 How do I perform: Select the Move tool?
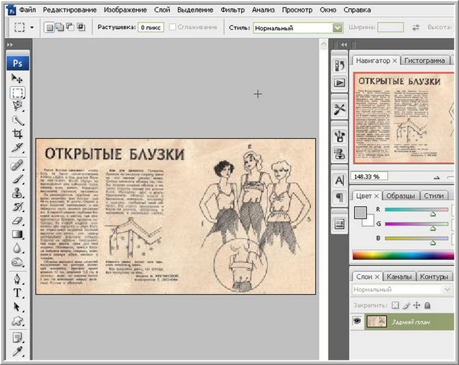(x=18, y=79)
